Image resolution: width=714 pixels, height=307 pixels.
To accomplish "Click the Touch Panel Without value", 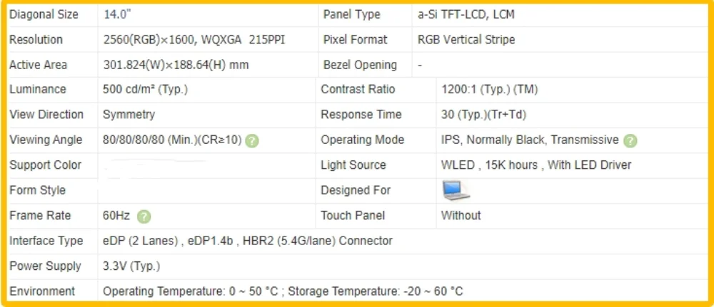I will [x=461, y=216].
